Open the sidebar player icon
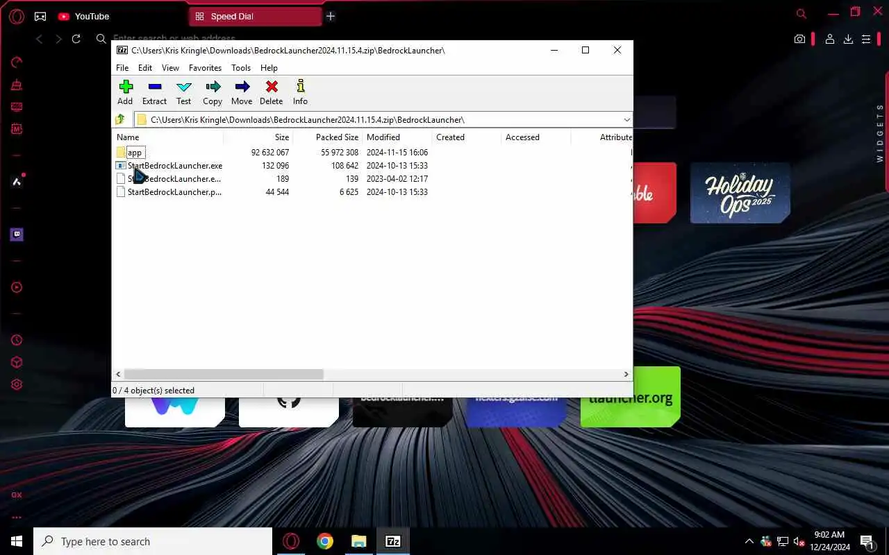 click(x=17, y=287)
